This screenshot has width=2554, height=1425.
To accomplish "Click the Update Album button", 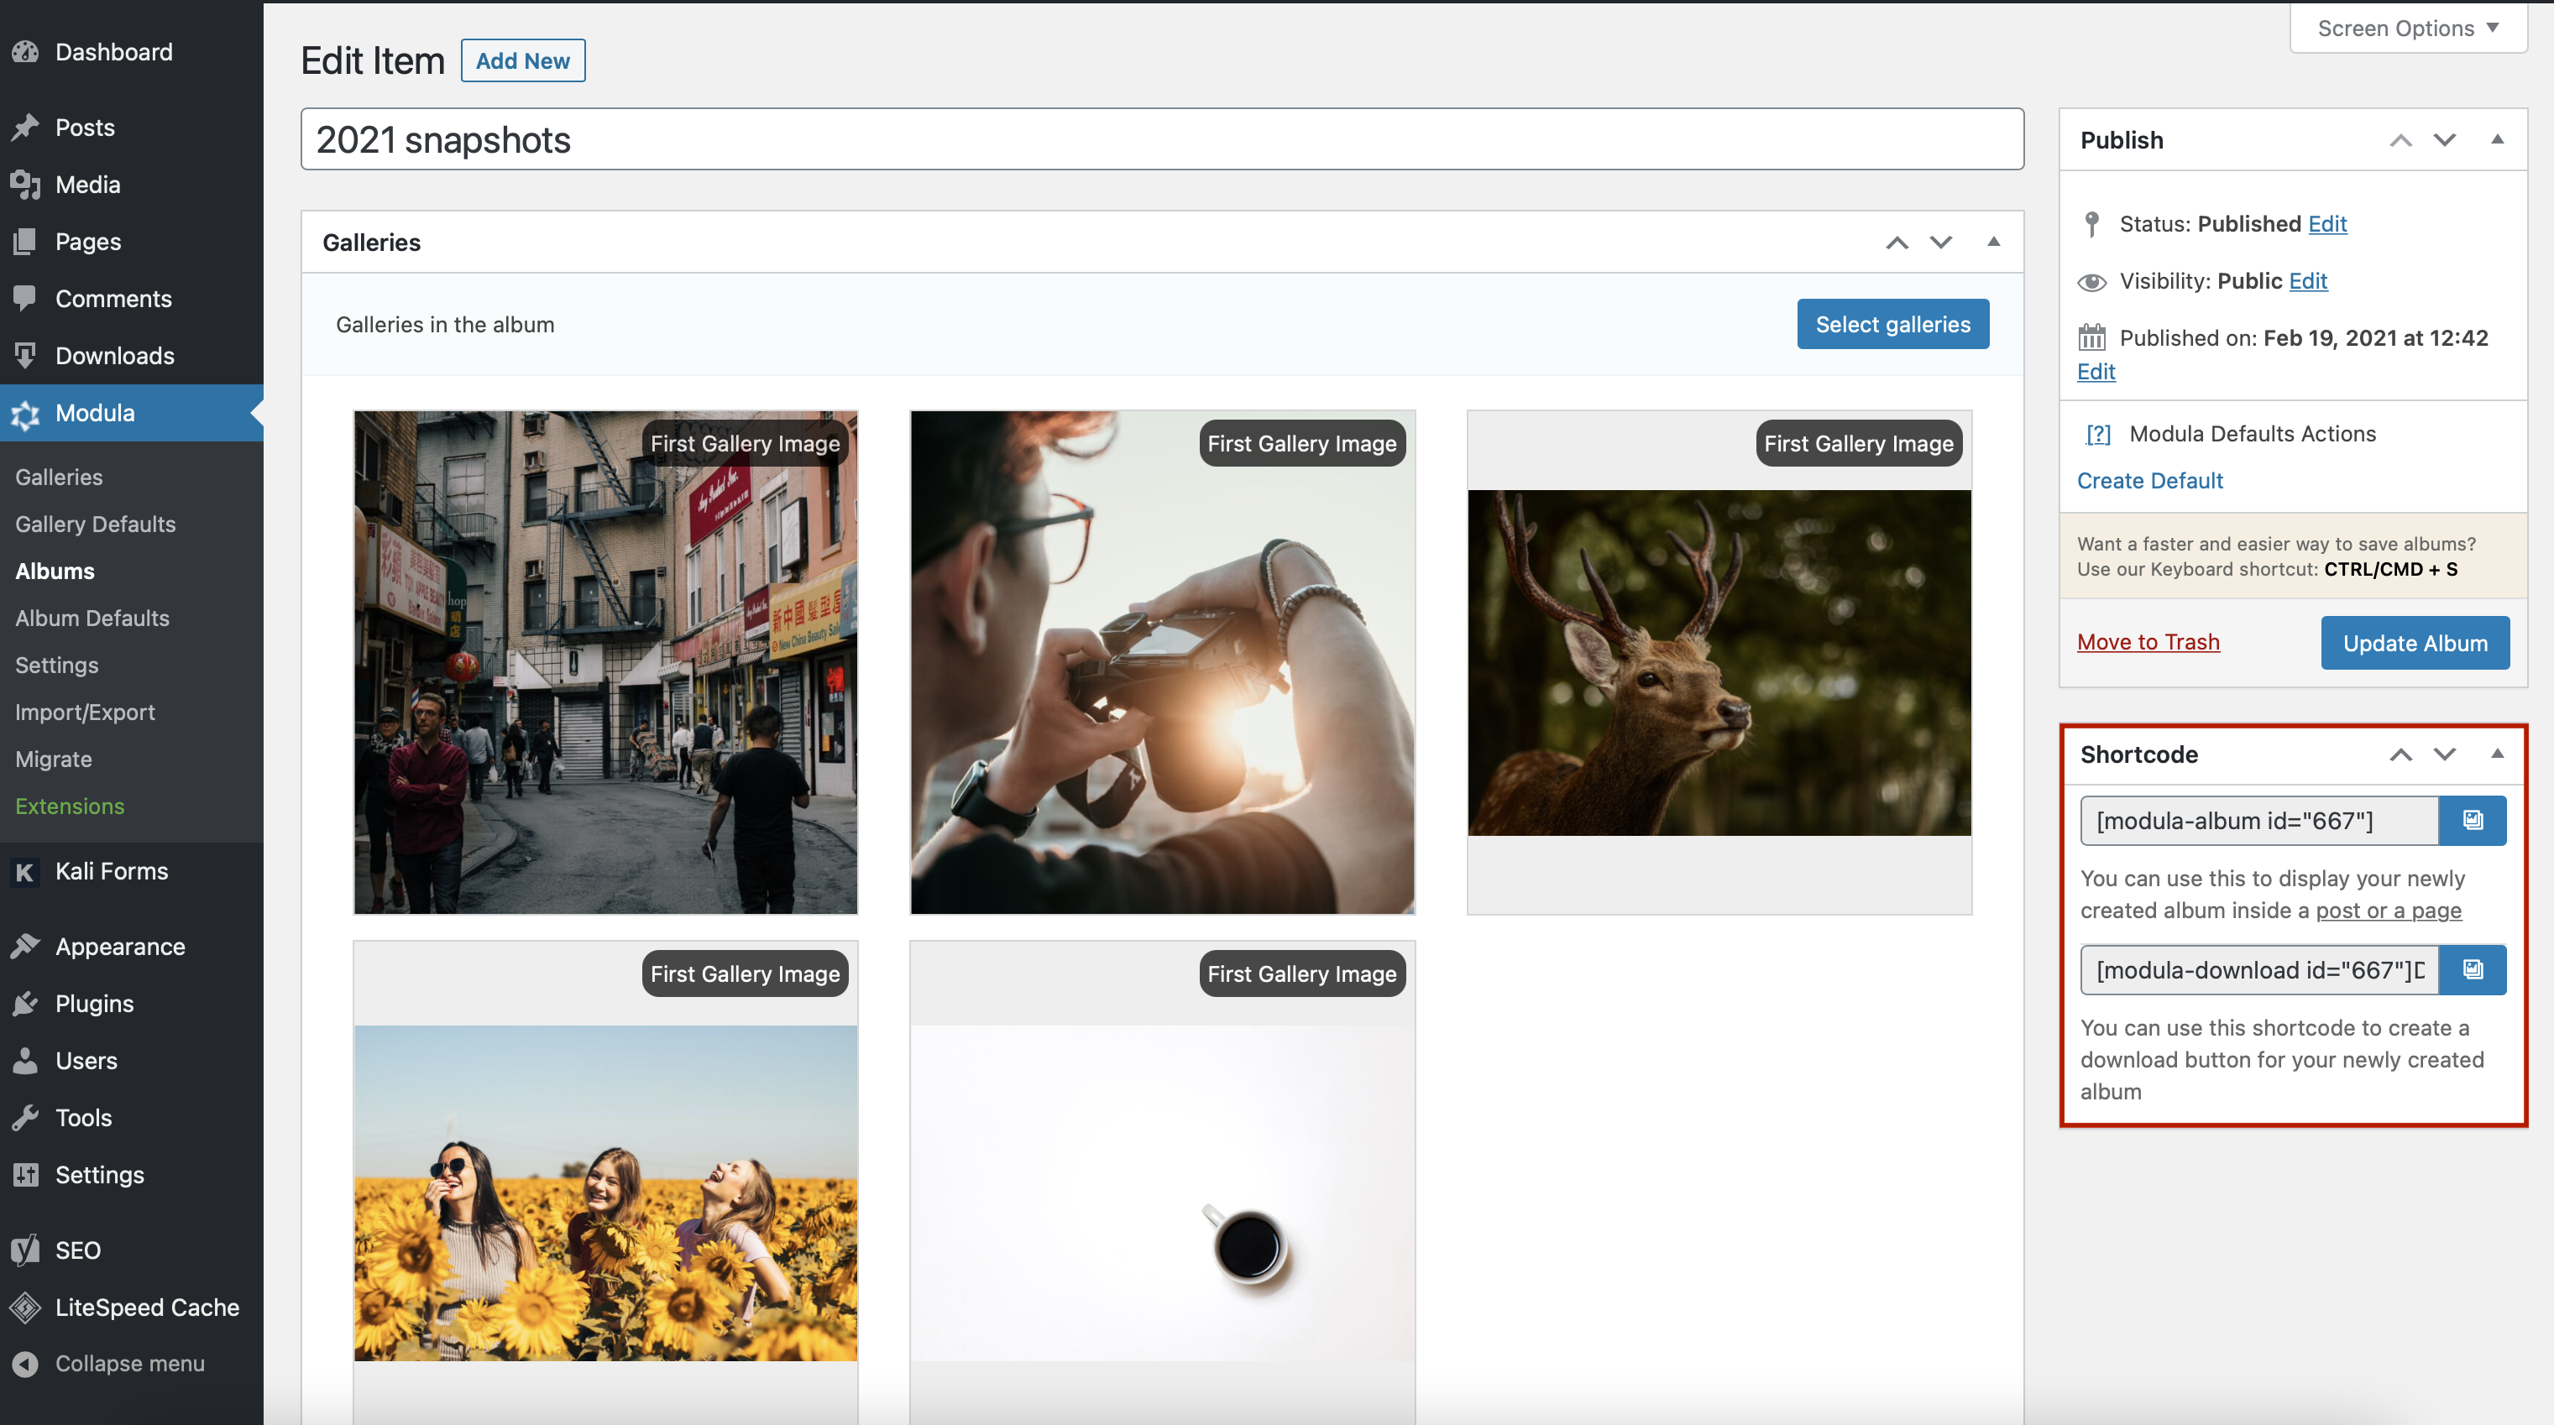I will [2414, 643].
